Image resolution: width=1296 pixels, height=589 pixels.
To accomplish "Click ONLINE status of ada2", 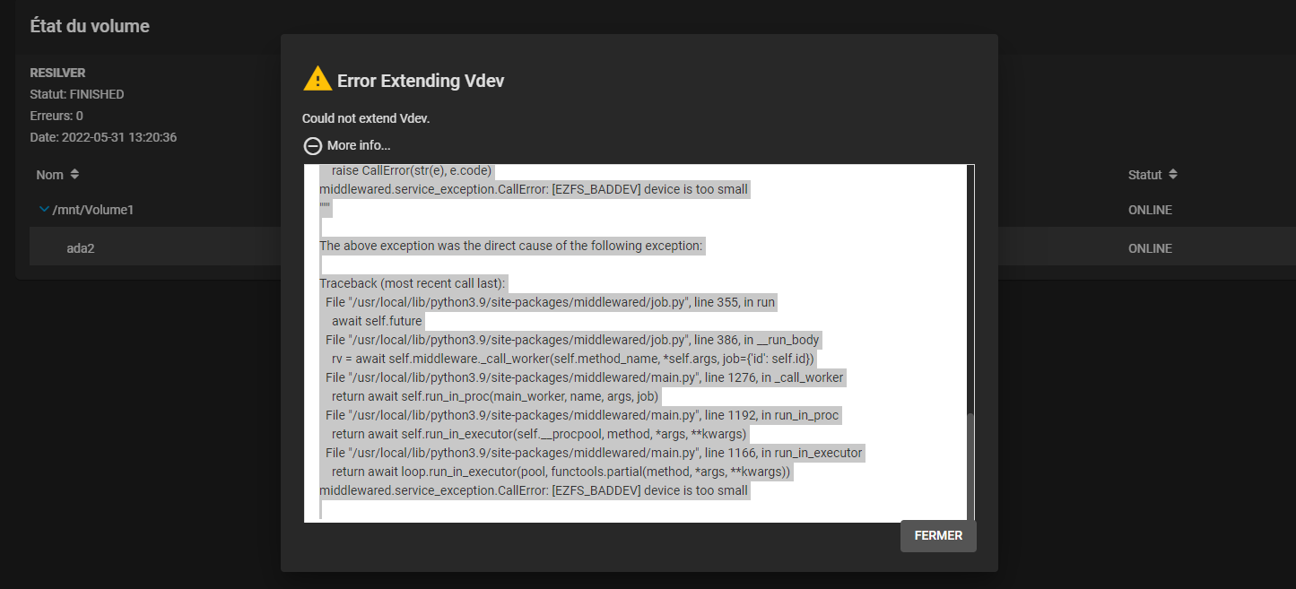I will point(1150,248).
